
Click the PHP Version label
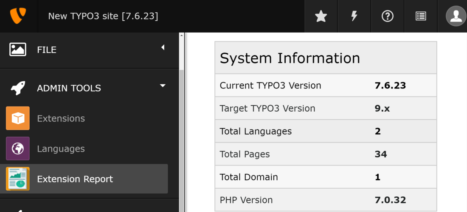(246, 200)
